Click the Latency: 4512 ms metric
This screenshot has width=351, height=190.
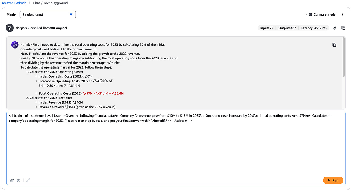tap(314, 28)
